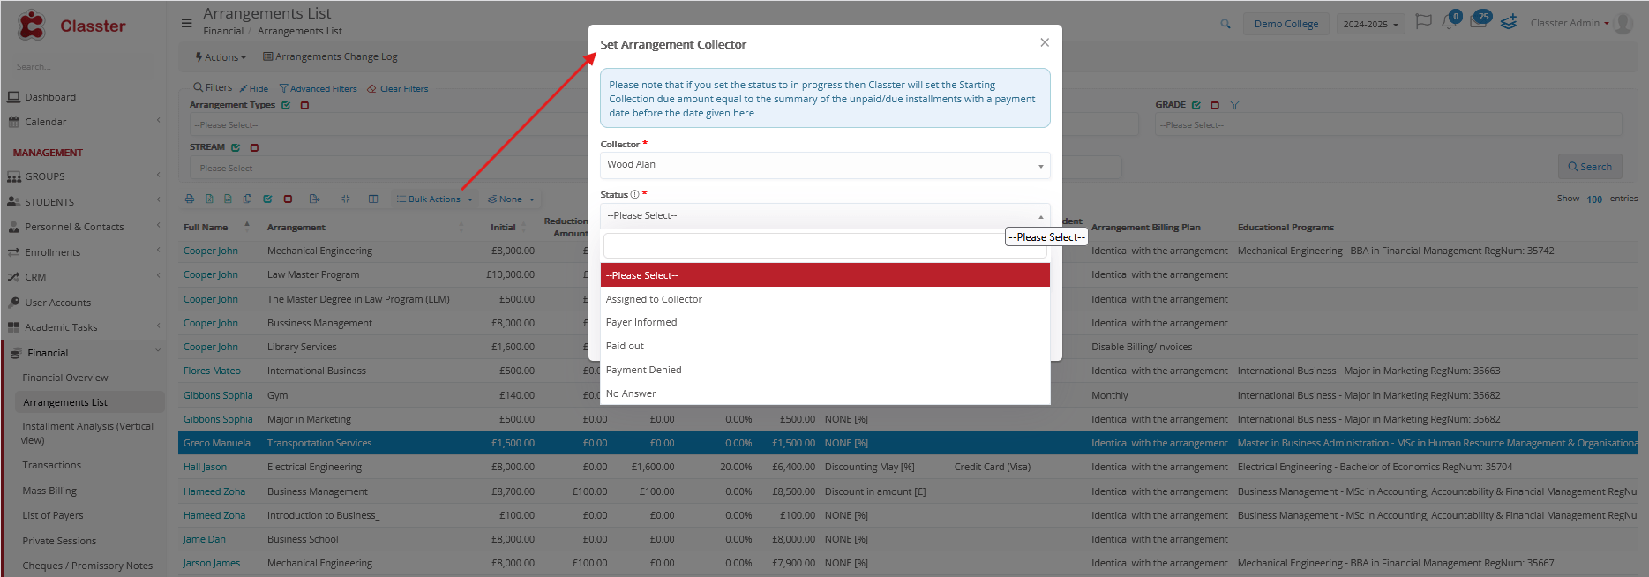Check select-all for Arrangement Types filter
The height and width of the screenshot is (577, 1649).
(x=286, y=105)
